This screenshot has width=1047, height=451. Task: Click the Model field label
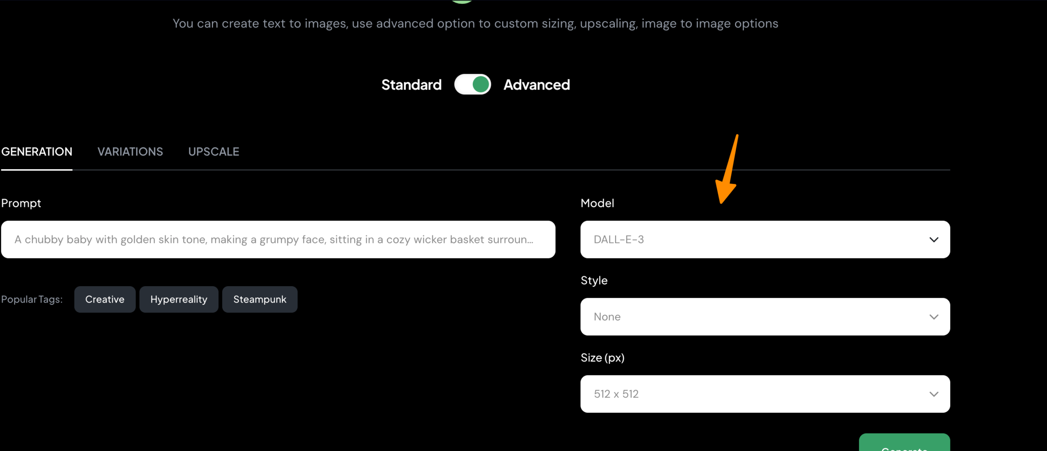pos(597,203)
